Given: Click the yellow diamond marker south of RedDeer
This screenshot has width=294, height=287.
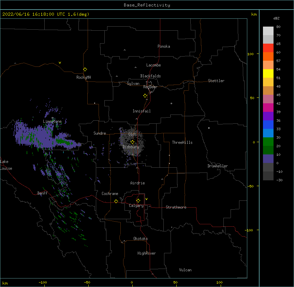Looking at the screenshot, I should coord(145,96).
